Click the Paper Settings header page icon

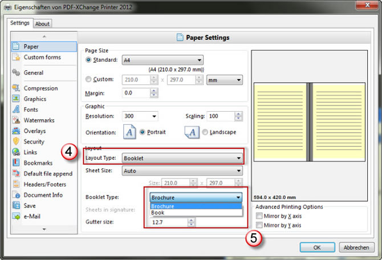(180, 38)
